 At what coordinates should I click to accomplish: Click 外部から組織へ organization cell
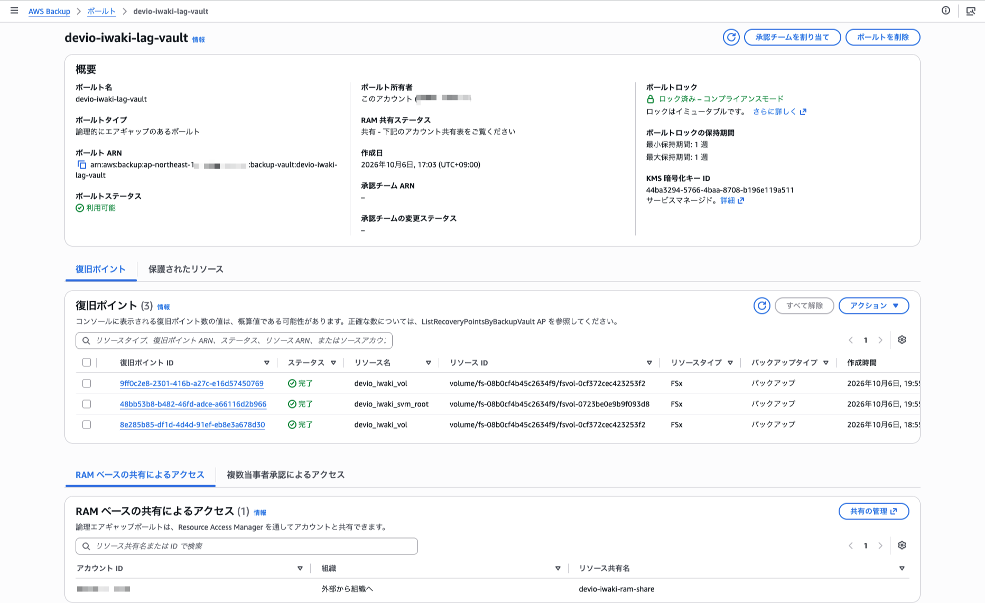pos(347,589)
